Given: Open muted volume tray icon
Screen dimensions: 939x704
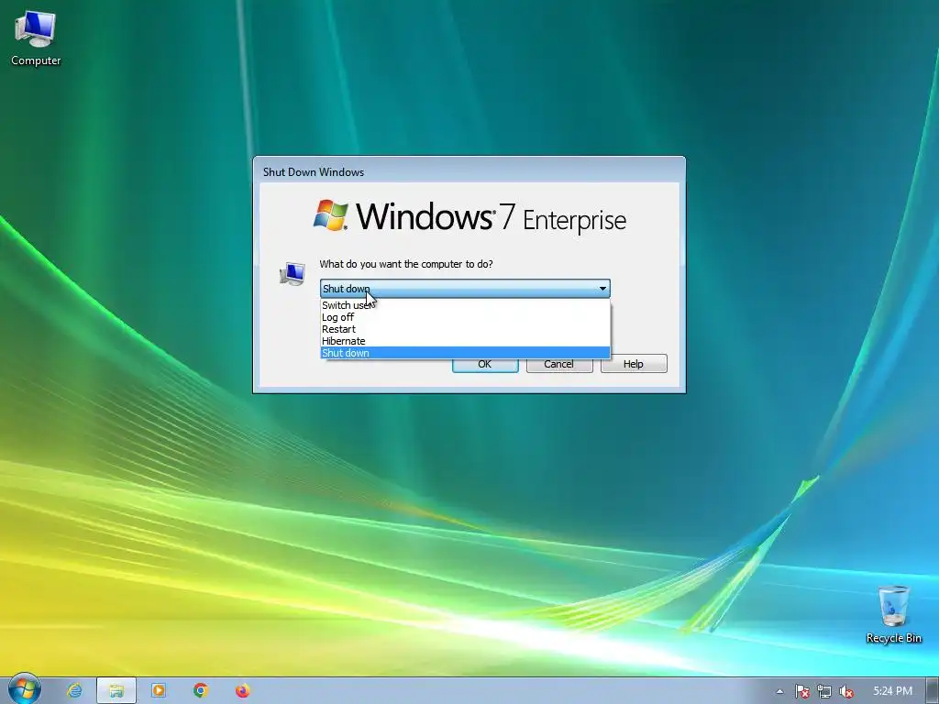Looking at the screenshot, I should 846,691.
